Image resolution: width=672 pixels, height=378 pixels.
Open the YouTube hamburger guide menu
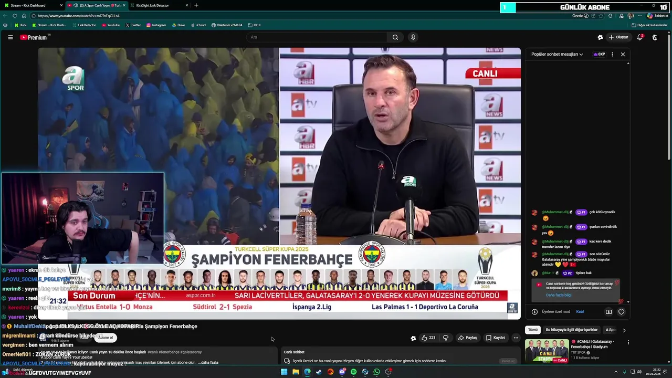(10, 37)
